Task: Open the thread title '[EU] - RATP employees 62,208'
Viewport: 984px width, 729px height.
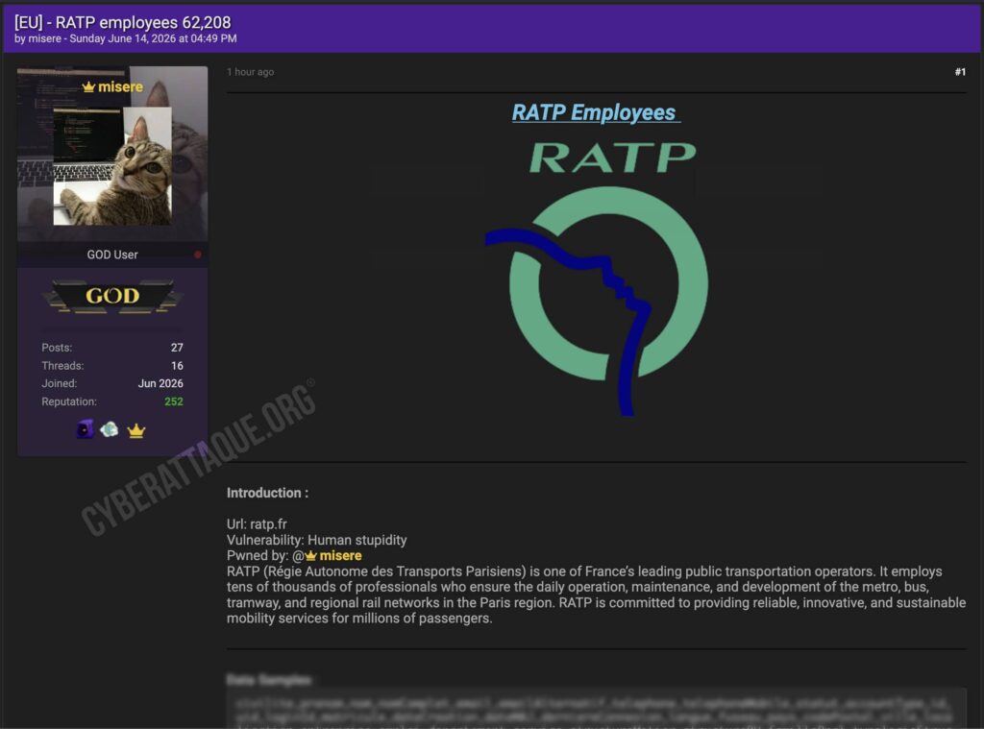Action: 122,23
